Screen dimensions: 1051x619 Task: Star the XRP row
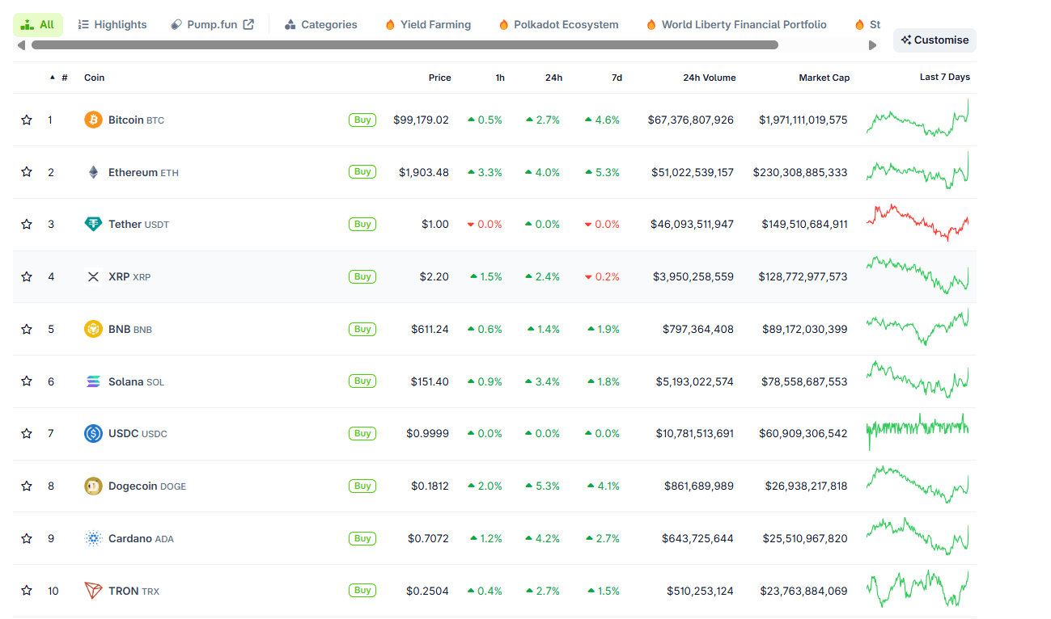(26, 276)
